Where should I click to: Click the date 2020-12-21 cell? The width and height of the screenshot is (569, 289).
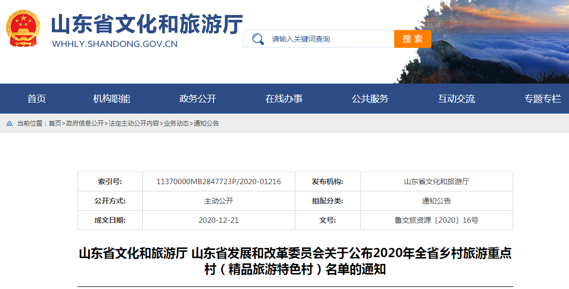[218, 220]
